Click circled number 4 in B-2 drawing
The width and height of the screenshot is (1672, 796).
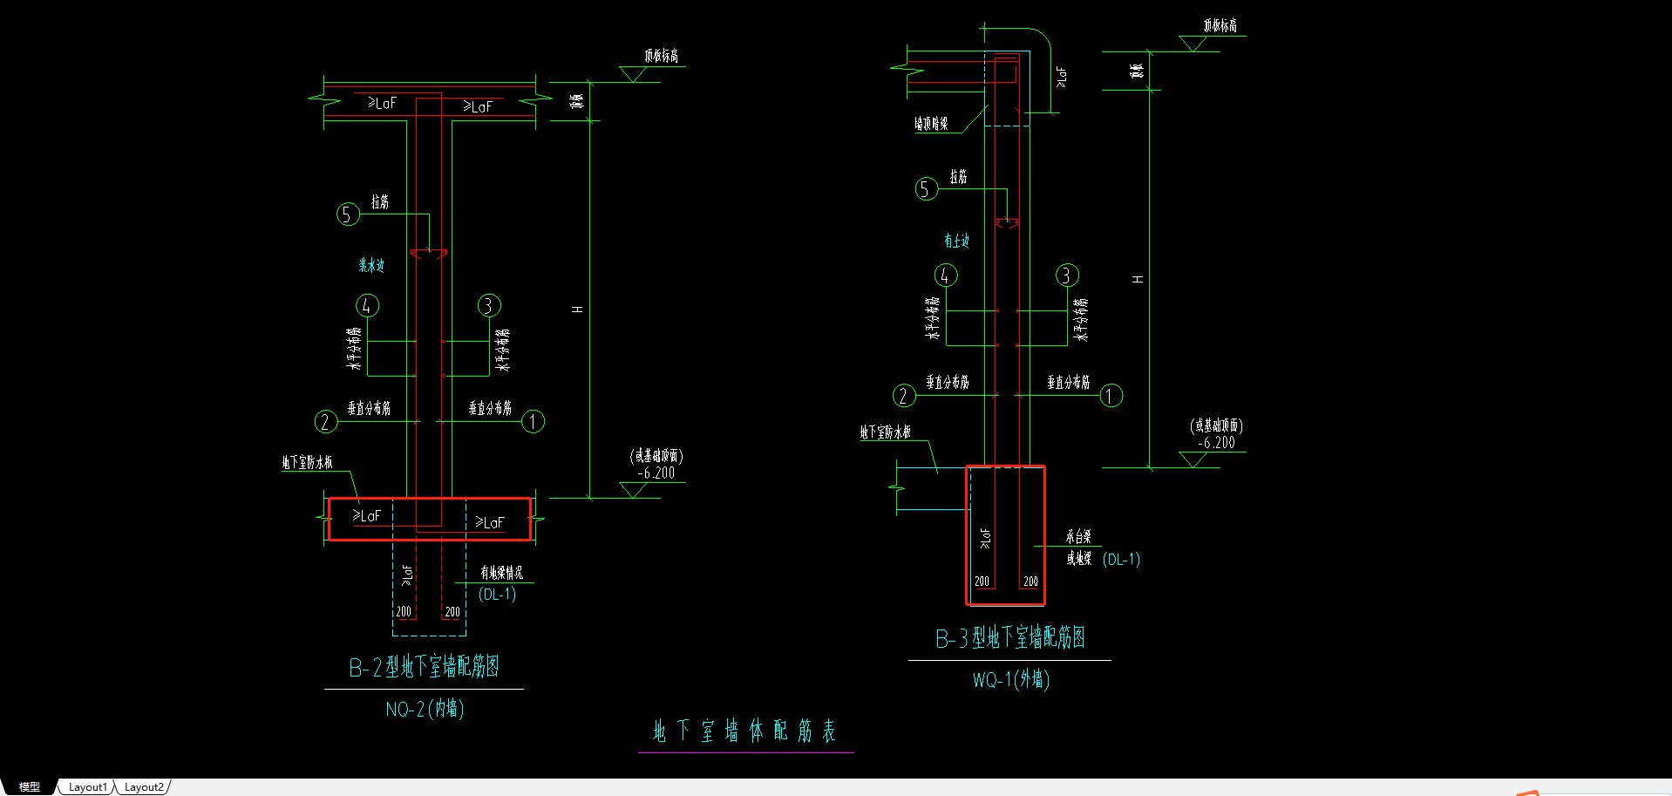pos(367,306)
